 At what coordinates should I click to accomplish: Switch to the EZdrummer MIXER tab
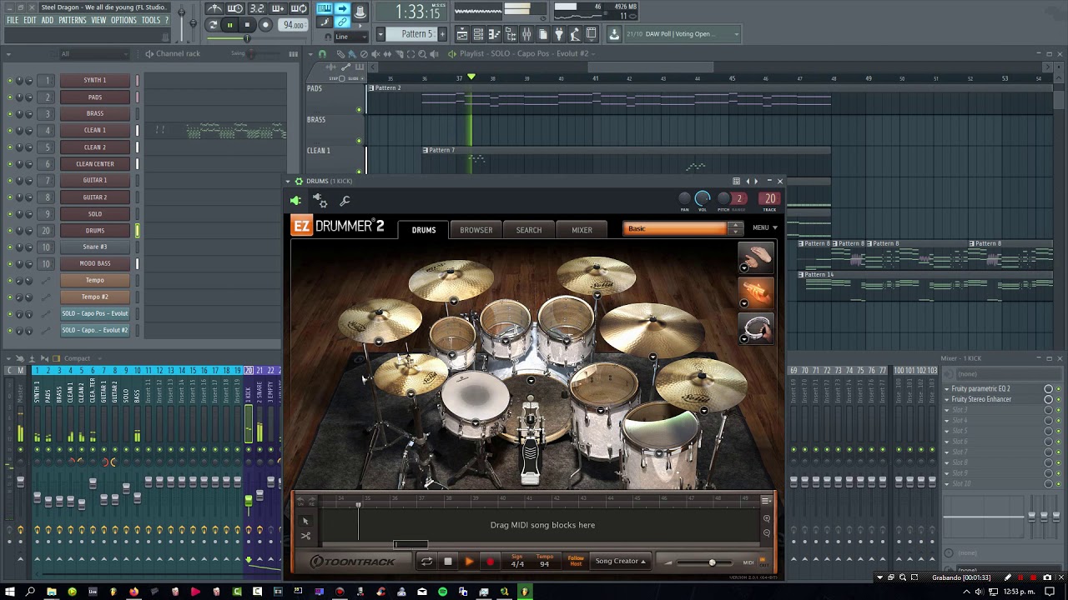(x=582, y=230)
